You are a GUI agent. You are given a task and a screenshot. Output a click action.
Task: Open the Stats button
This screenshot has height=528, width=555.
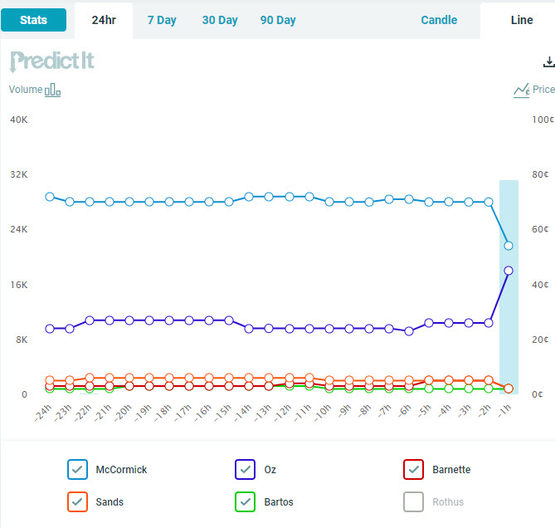point(33,20)
